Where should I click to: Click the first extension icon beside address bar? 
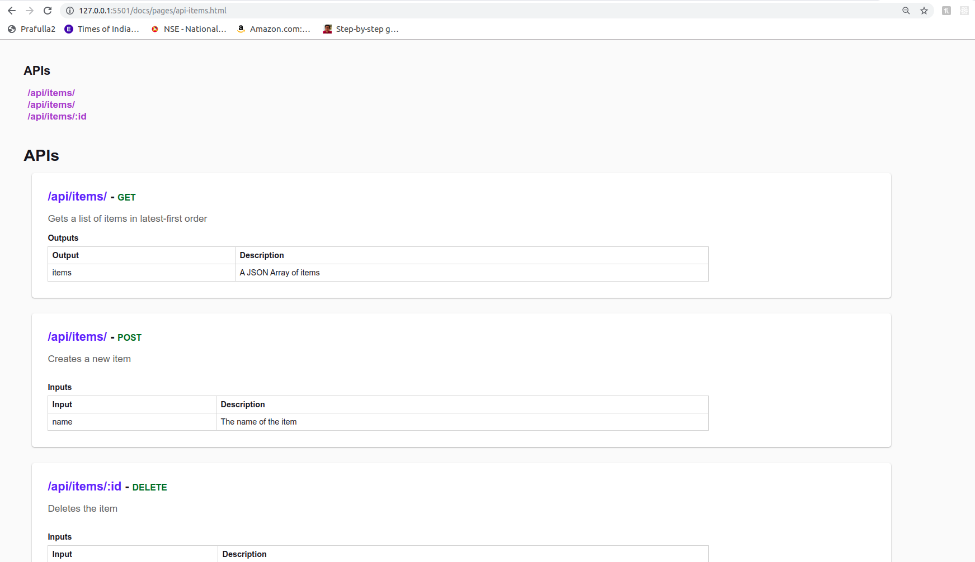pyautogui.click(x=946, y=11)
